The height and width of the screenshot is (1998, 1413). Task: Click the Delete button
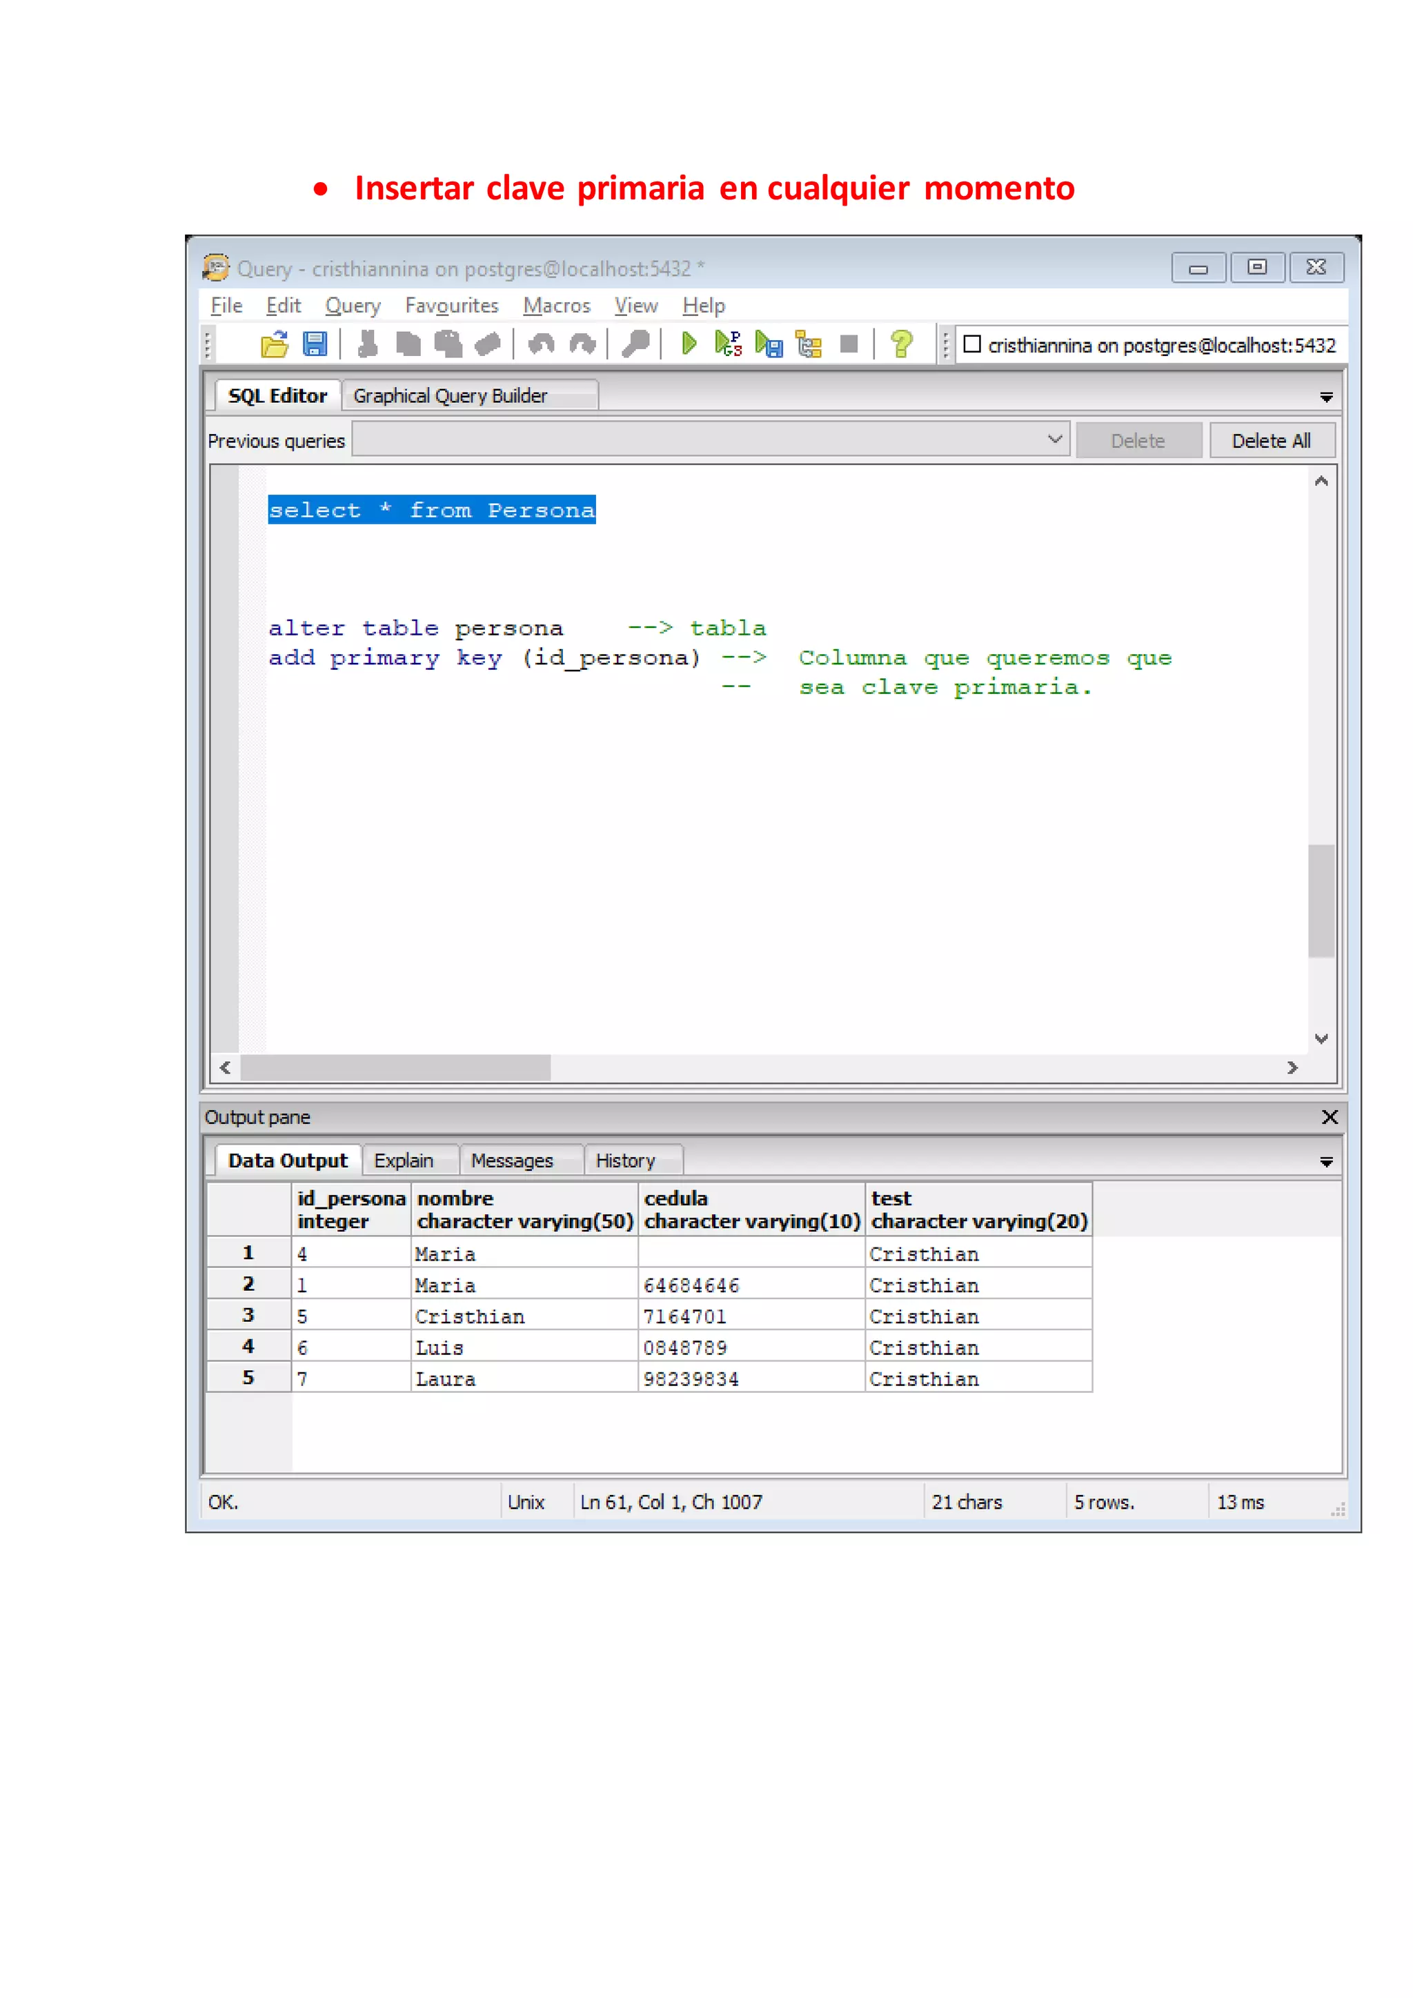1138,440
